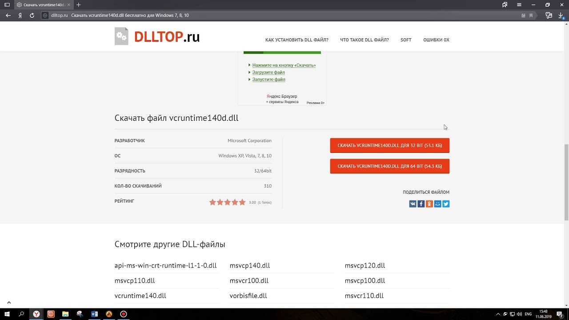The image size is (569, 320).
Task: Open site info globe icon
Action: click(45, 15)
